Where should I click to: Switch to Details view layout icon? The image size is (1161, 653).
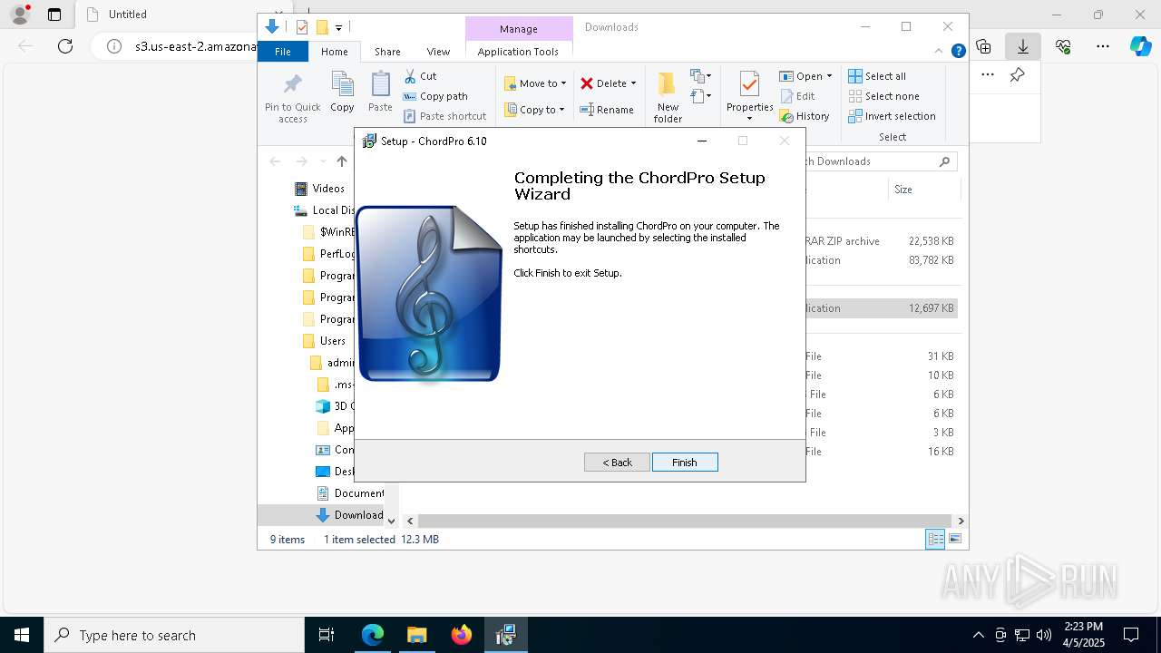tap(935, 540)
